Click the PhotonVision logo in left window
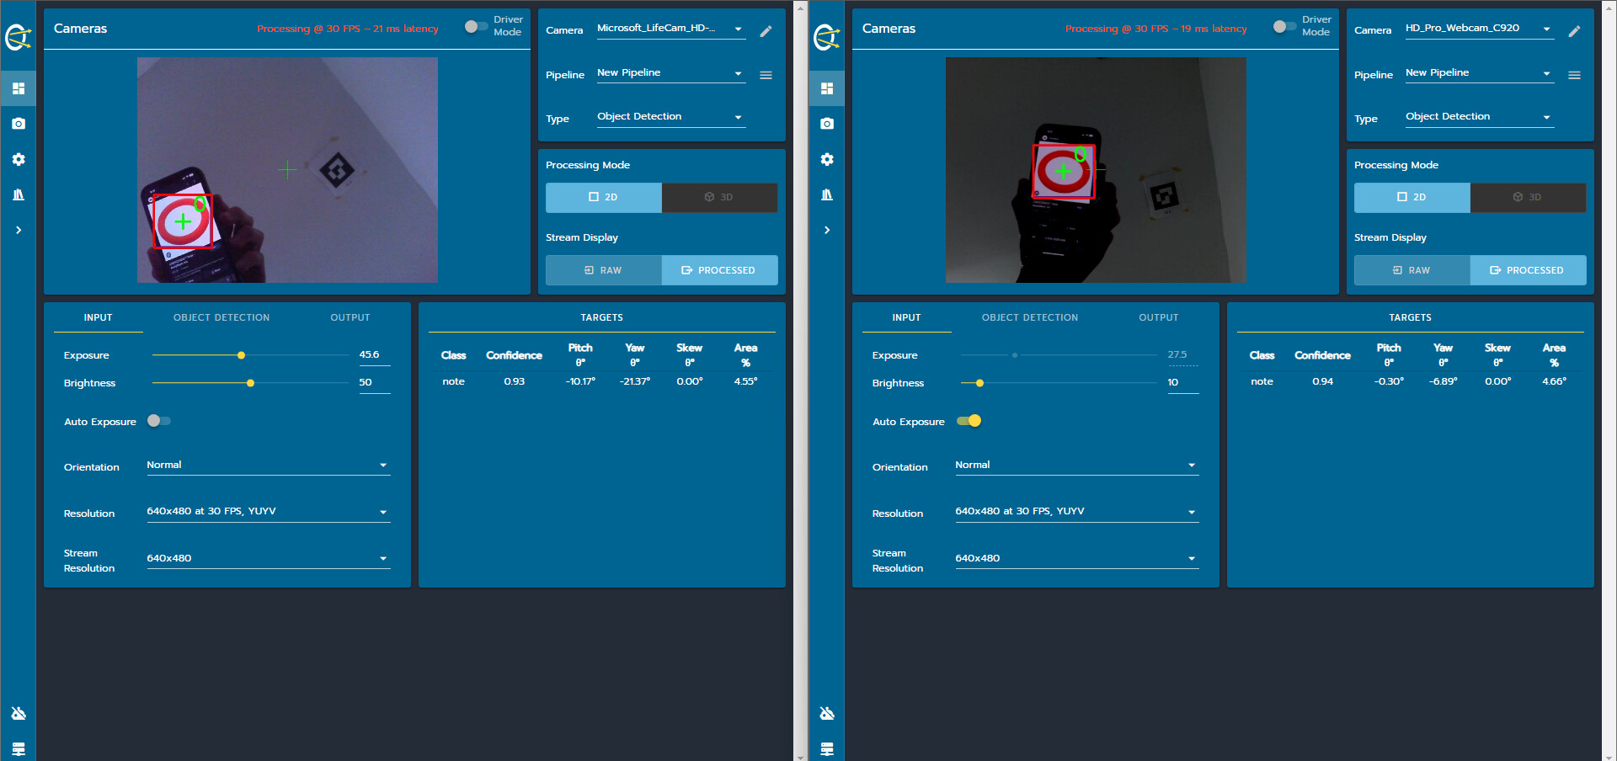Viewport: 1617px width, 761px height. point(19,37)
